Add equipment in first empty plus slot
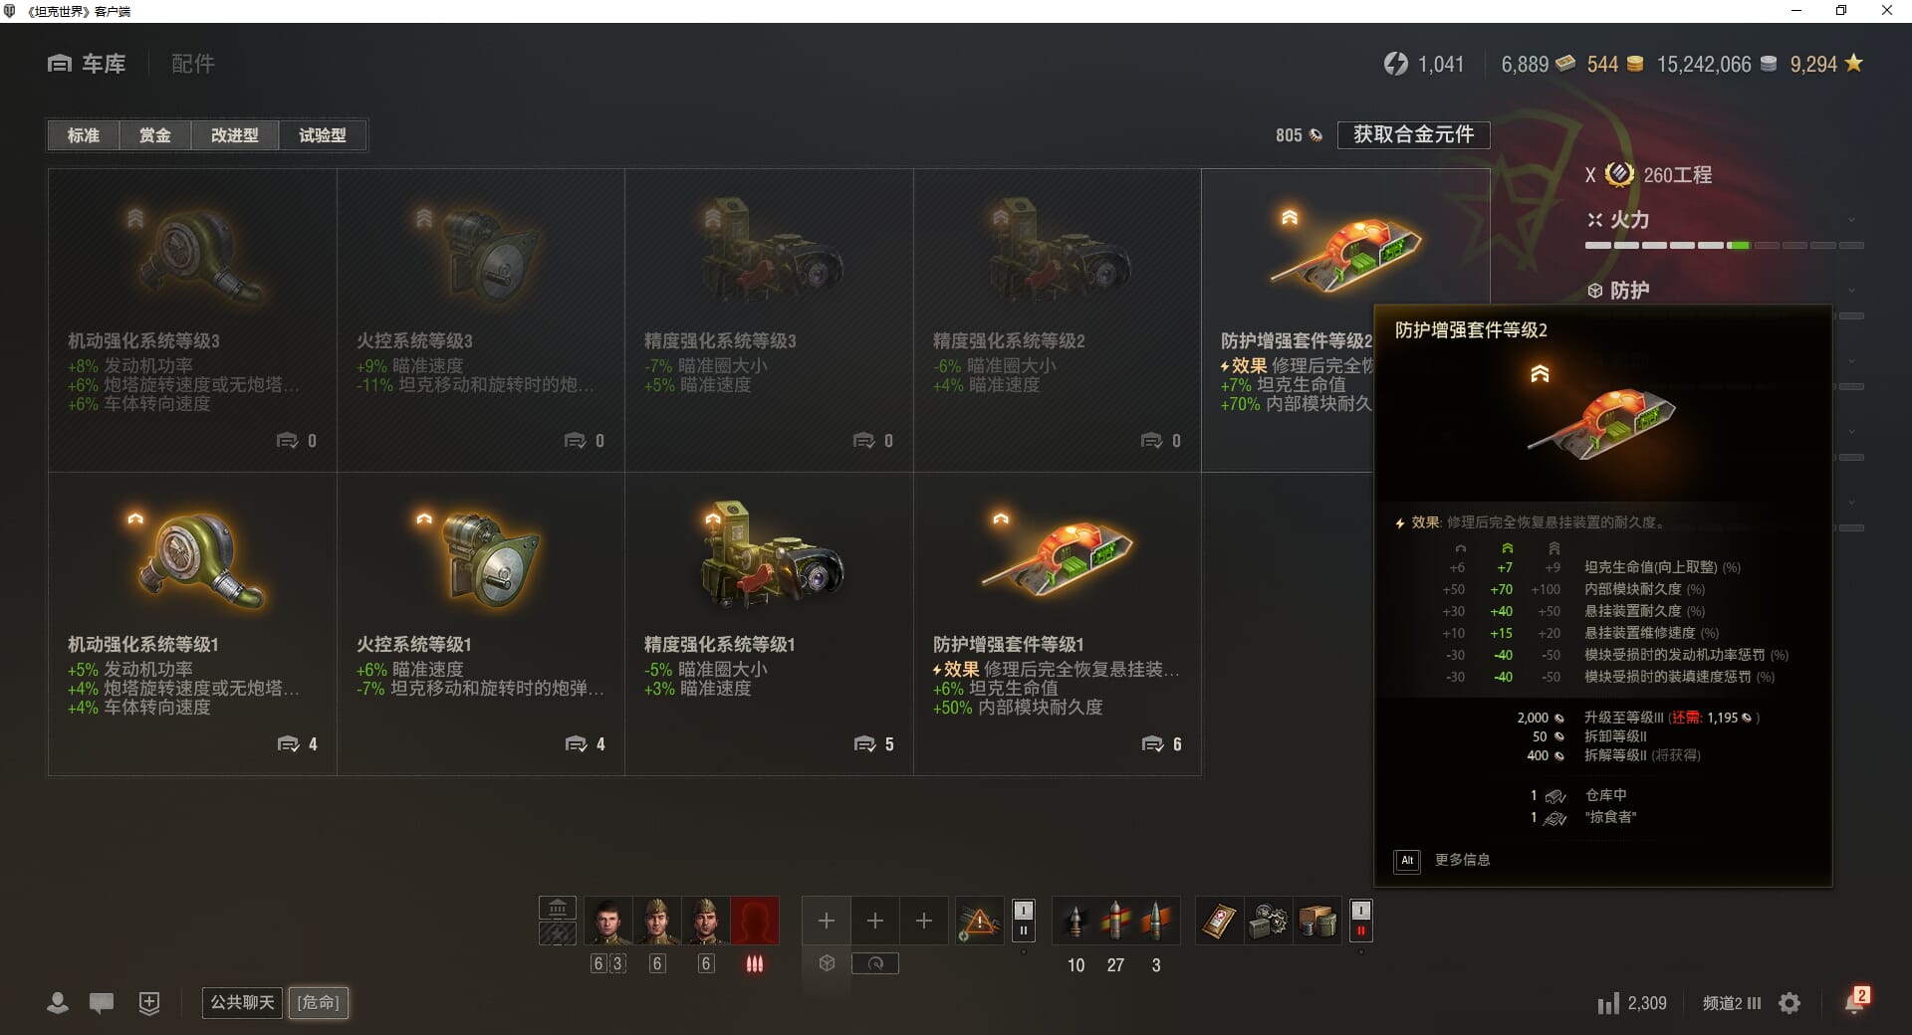Viewport: 1912px width, 1035px height. pos(827,921)
